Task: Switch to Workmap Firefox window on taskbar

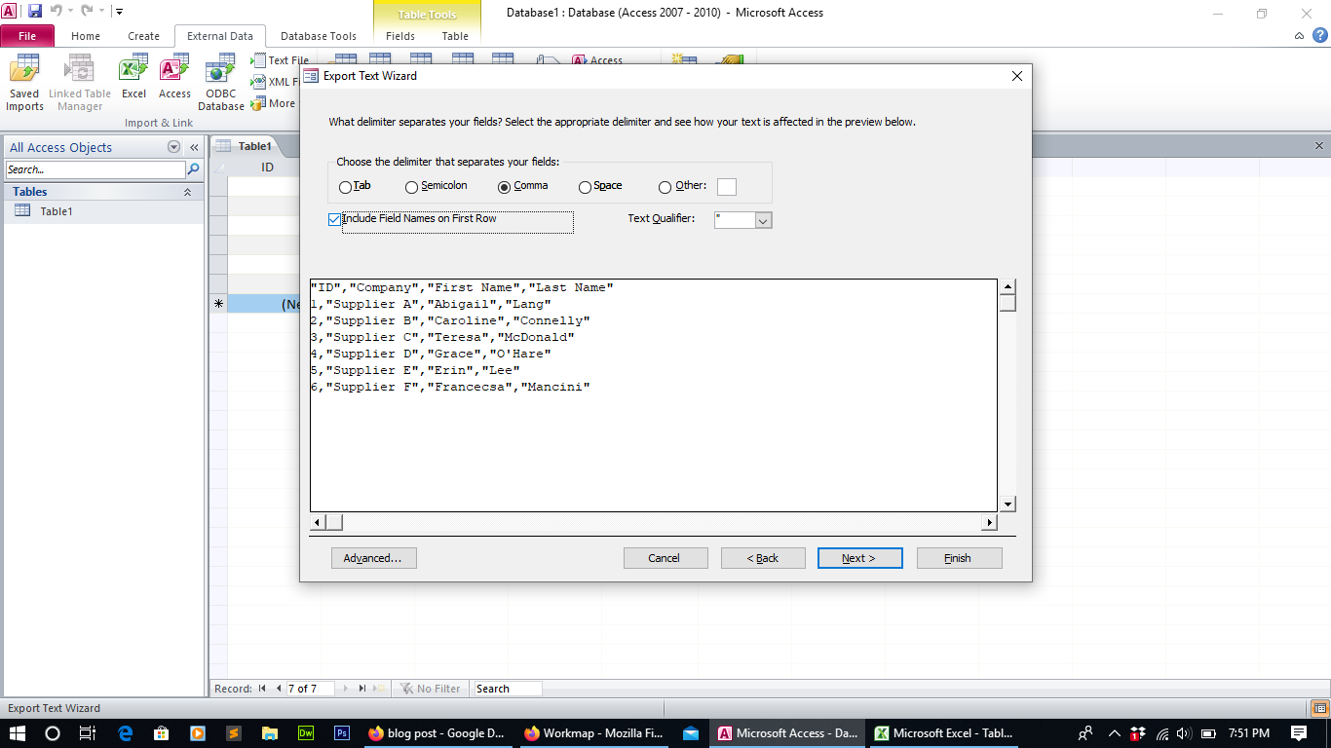Action: click(x=592, y=732)
